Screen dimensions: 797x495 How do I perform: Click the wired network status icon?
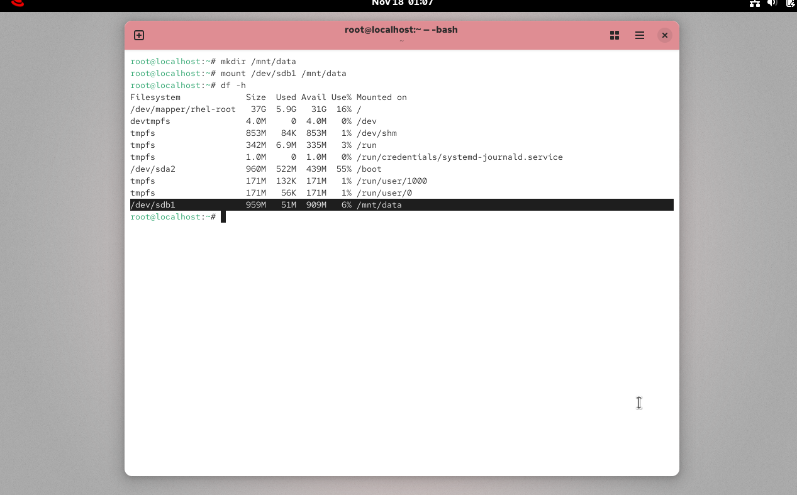pyautogui.click(x=754, y=3)
